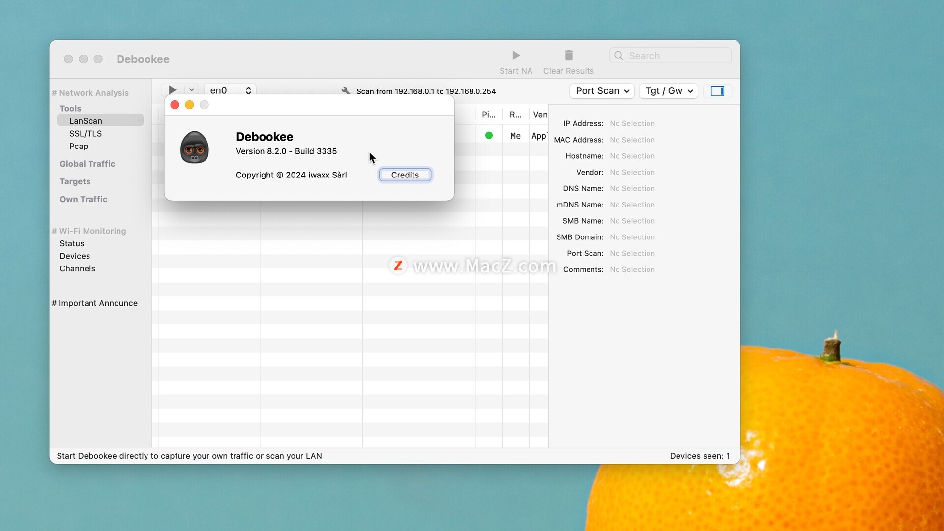The image size is (944, 531).
Task: Open Own Traffic section
Action: click(x=84, y=199)
